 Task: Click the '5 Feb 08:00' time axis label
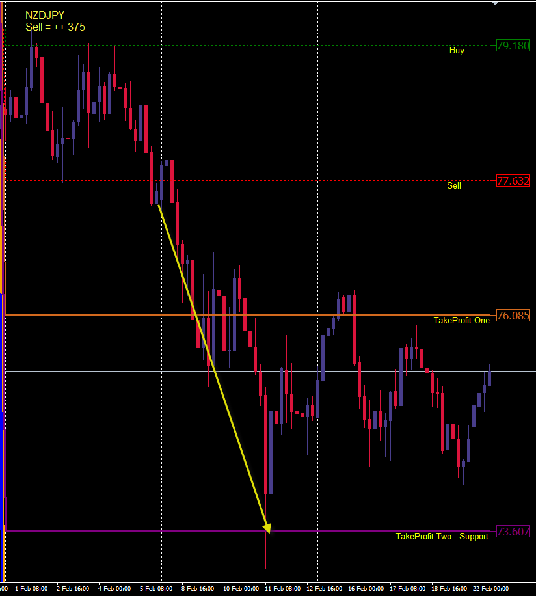tap(156, 588)
